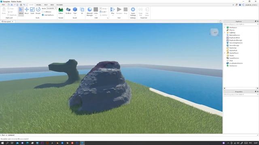This screenshot has height=145, width=259.
Task: Click the Lock tool icon
Action: click(x=101, y=12)
